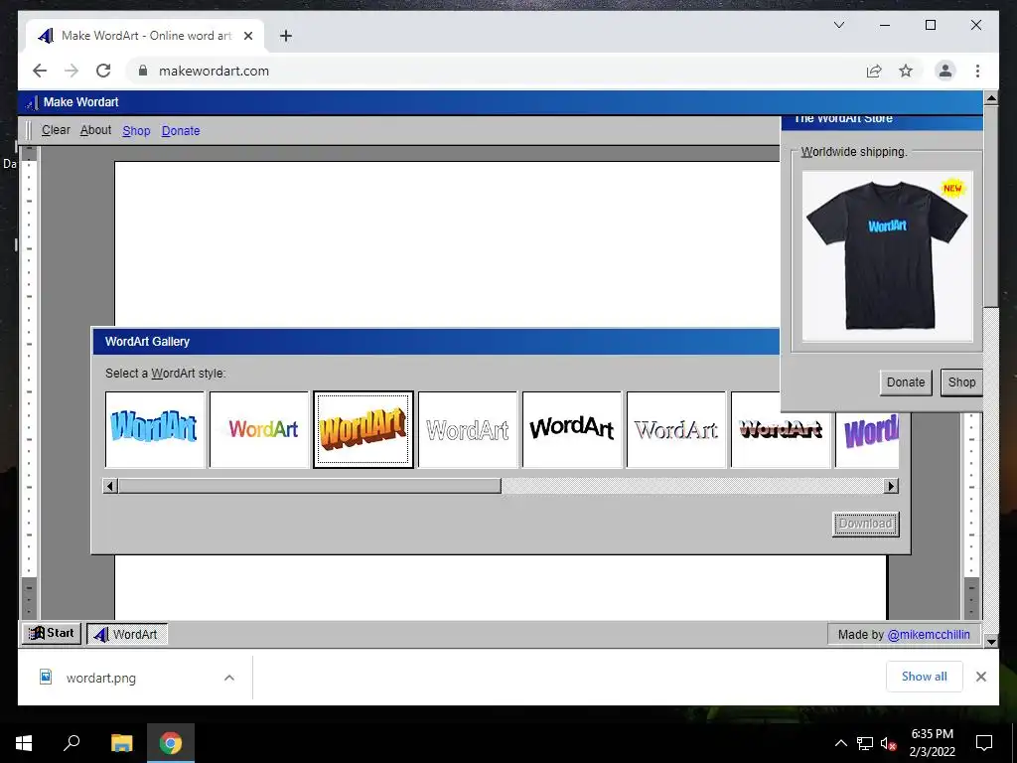This screenshot has width=1017, height=763.
Task: Open the @mikemcchillin profile link
Action: (929, 635)
